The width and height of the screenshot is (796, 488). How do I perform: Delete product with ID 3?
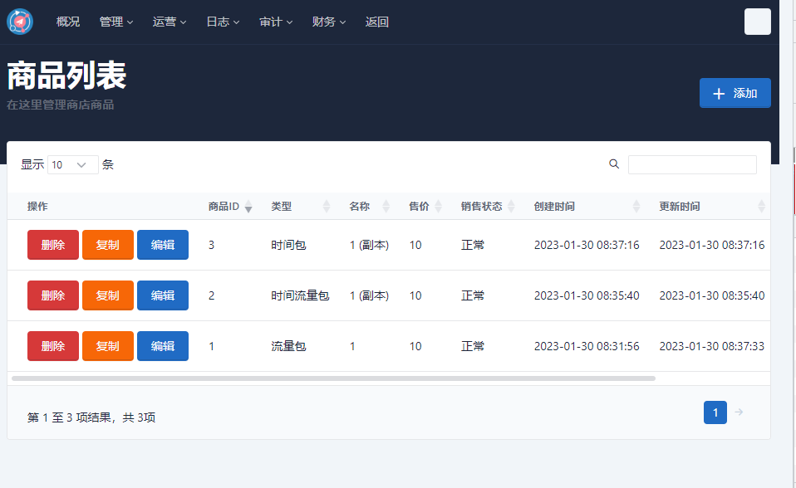pos(53,245)
